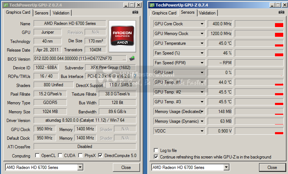This screenshot has height=174, width=288.
Task: Toggle the CUDA checkbox
Action: point(60,156)
